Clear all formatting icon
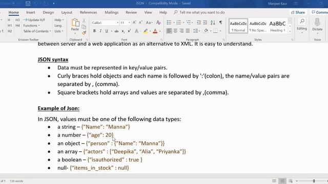Screen dimensions: 328x184 click(x=158, y=22)
